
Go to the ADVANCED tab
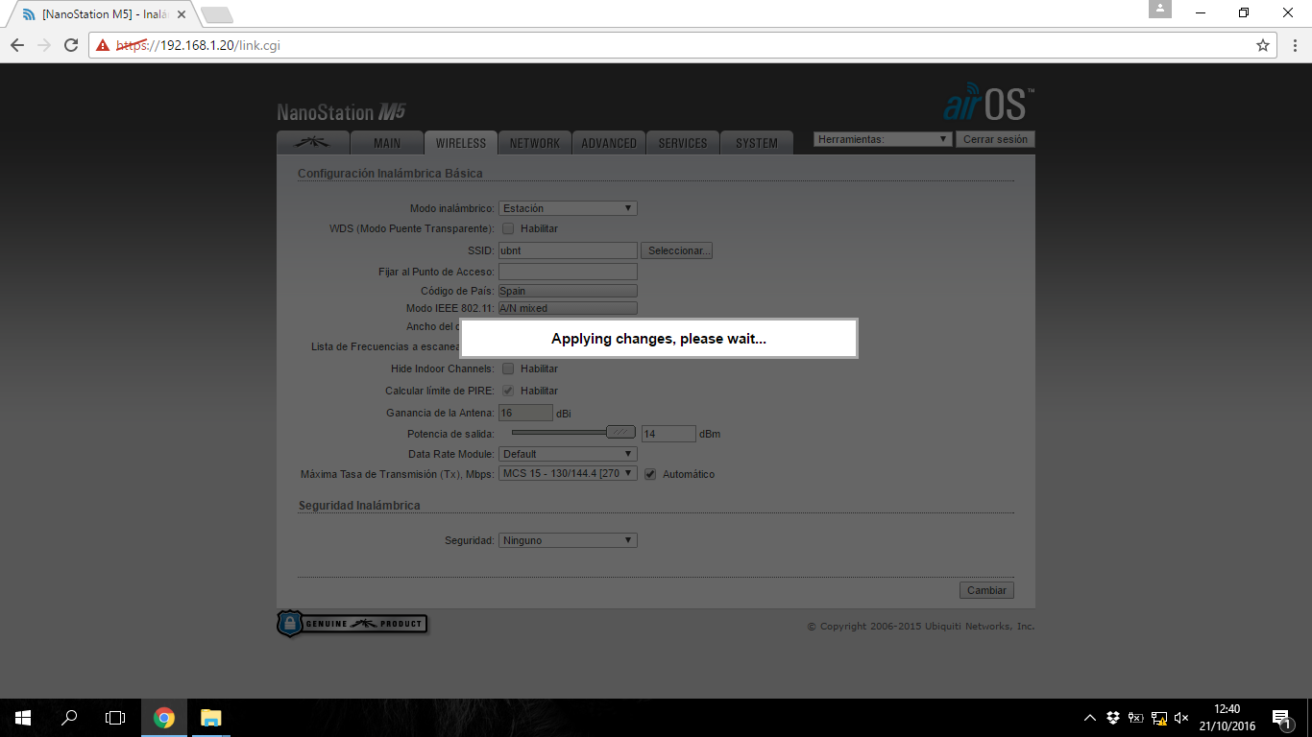pos(609,143)
